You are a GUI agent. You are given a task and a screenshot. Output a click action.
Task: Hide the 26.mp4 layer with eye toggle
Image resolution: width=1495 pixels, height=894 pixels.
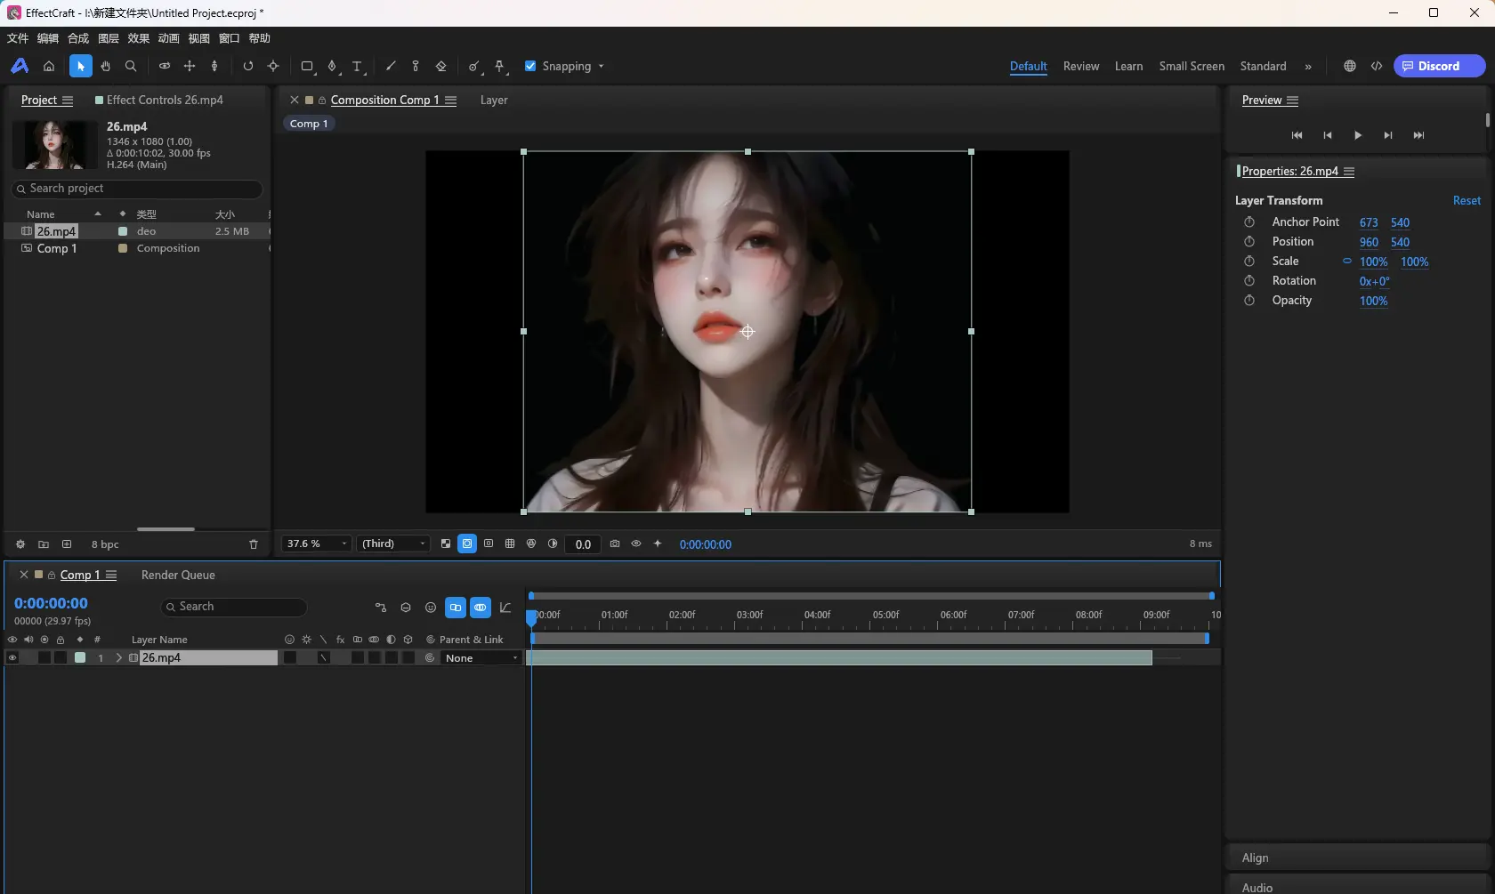point(12,658)
